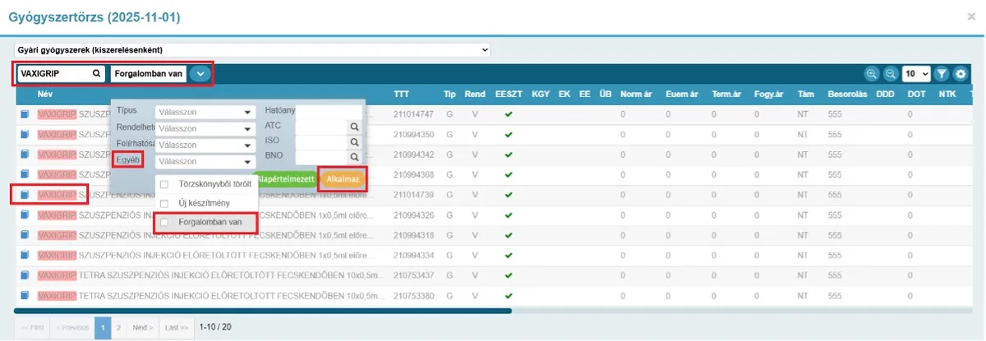Viewport: 986px width, 341px height.
Task: Open the book icon of row 210994334
Action: (x=25, y=255)
